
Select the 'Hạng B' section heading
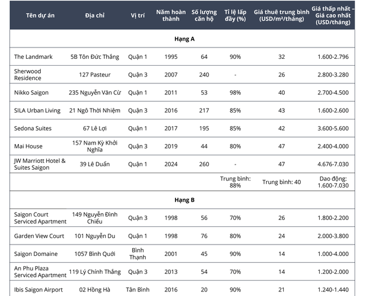[184, 200]
